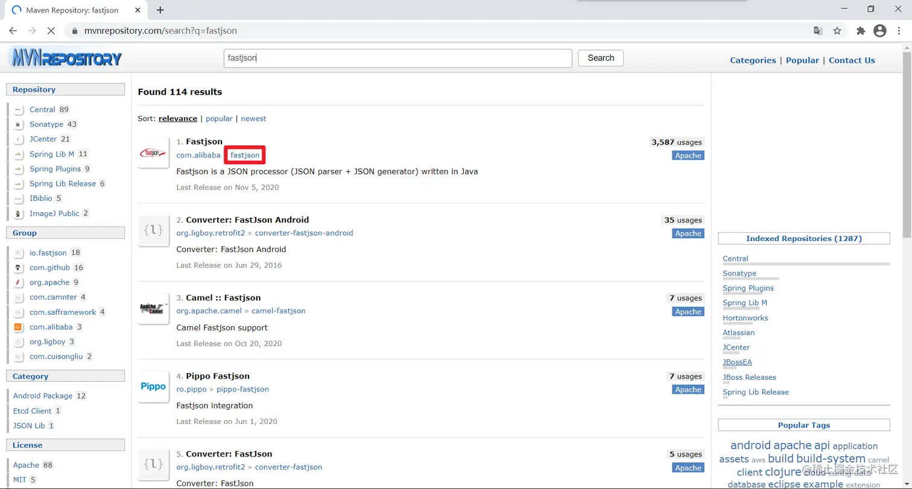Open the Pippo Fastjson result title
912x489 pixels.
click(x=218, y=376)
